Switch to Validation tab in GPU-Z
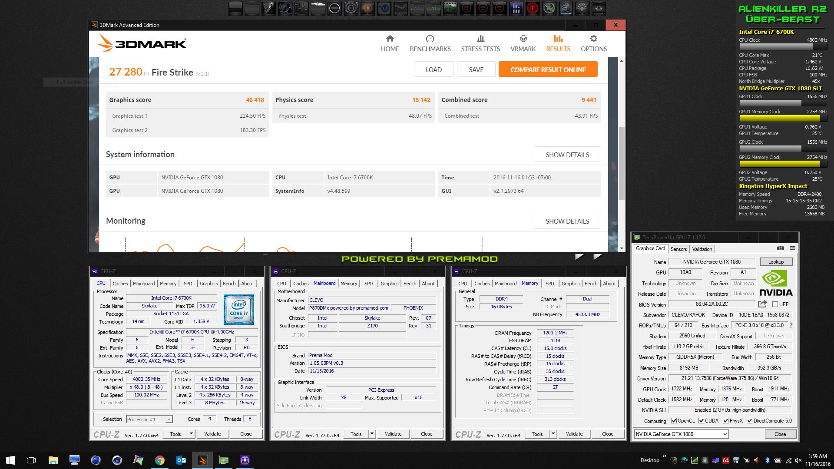The width and height of the screenshot is (834, 469). [702, 249]
